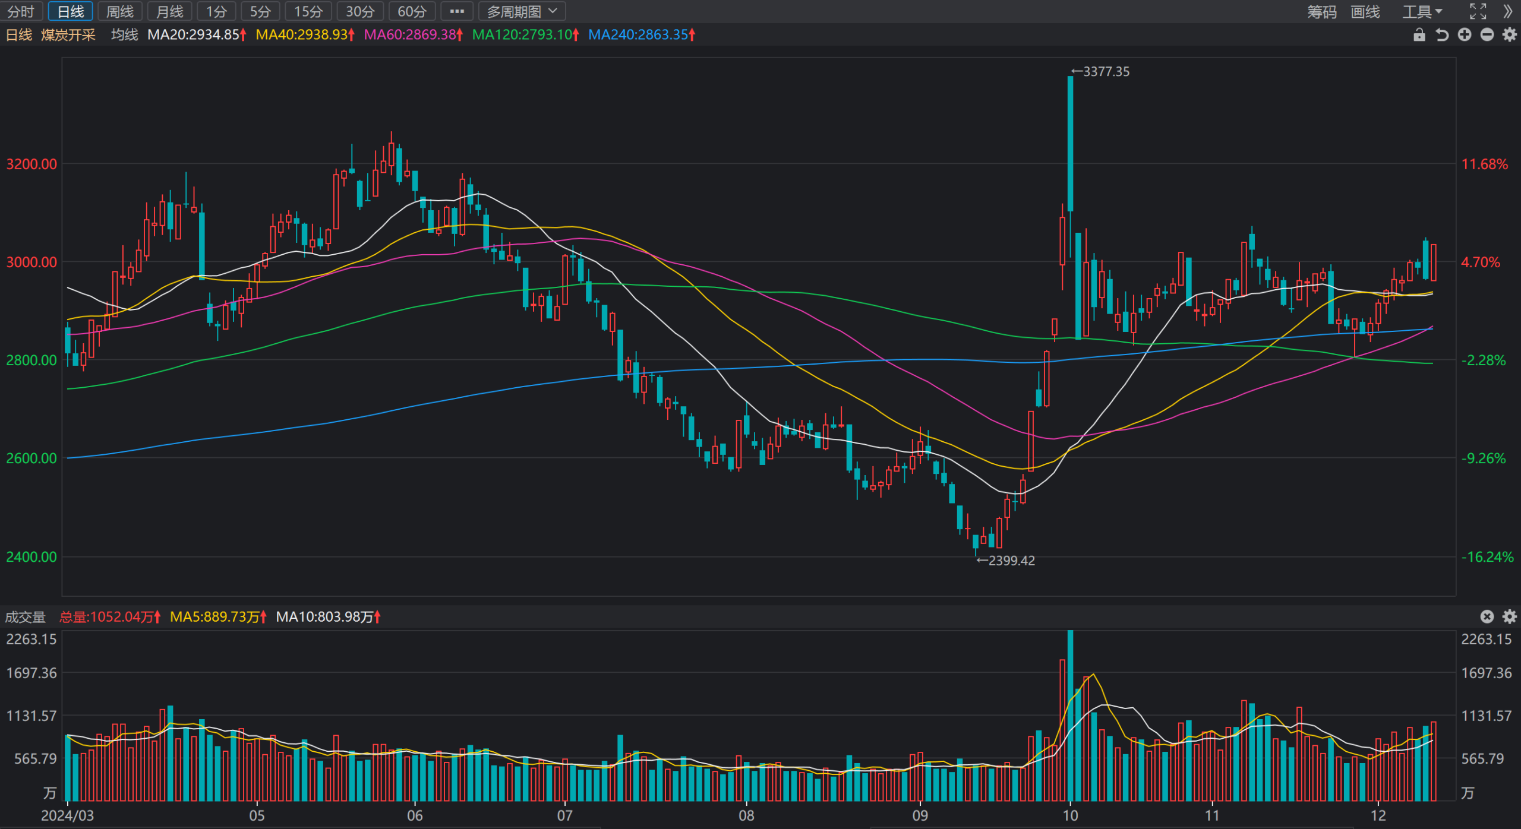
Task: Expand the 多周期图 dropdown
Action: 522,11
